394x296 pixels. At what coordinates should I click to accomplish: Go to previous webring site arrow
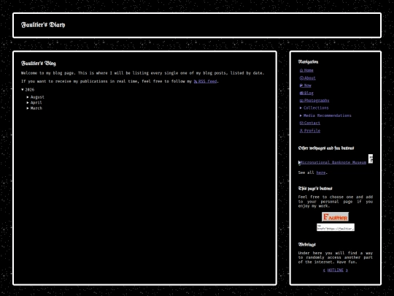coord(324,270)
